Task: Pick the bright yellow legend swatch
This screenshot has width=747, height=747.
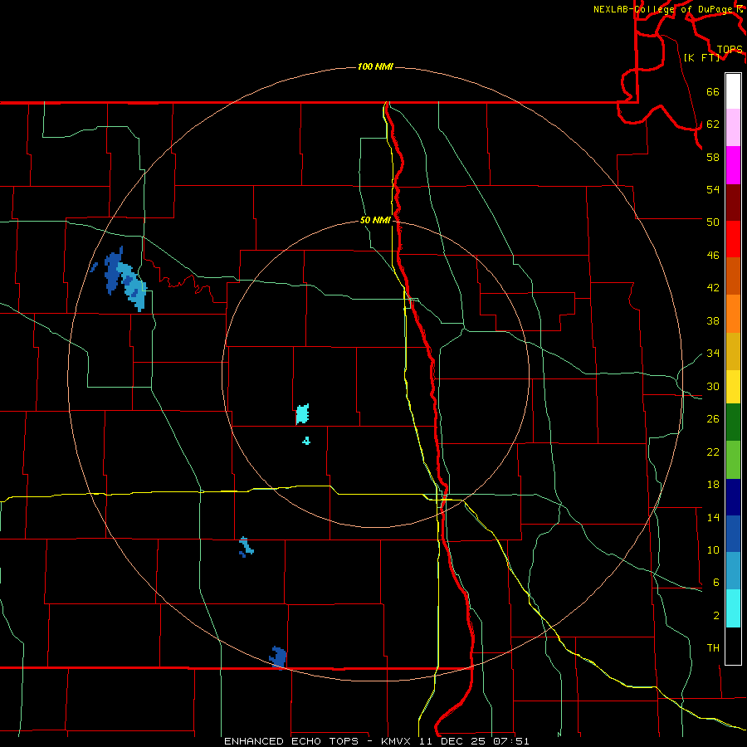Action: (x=733, y=387)
